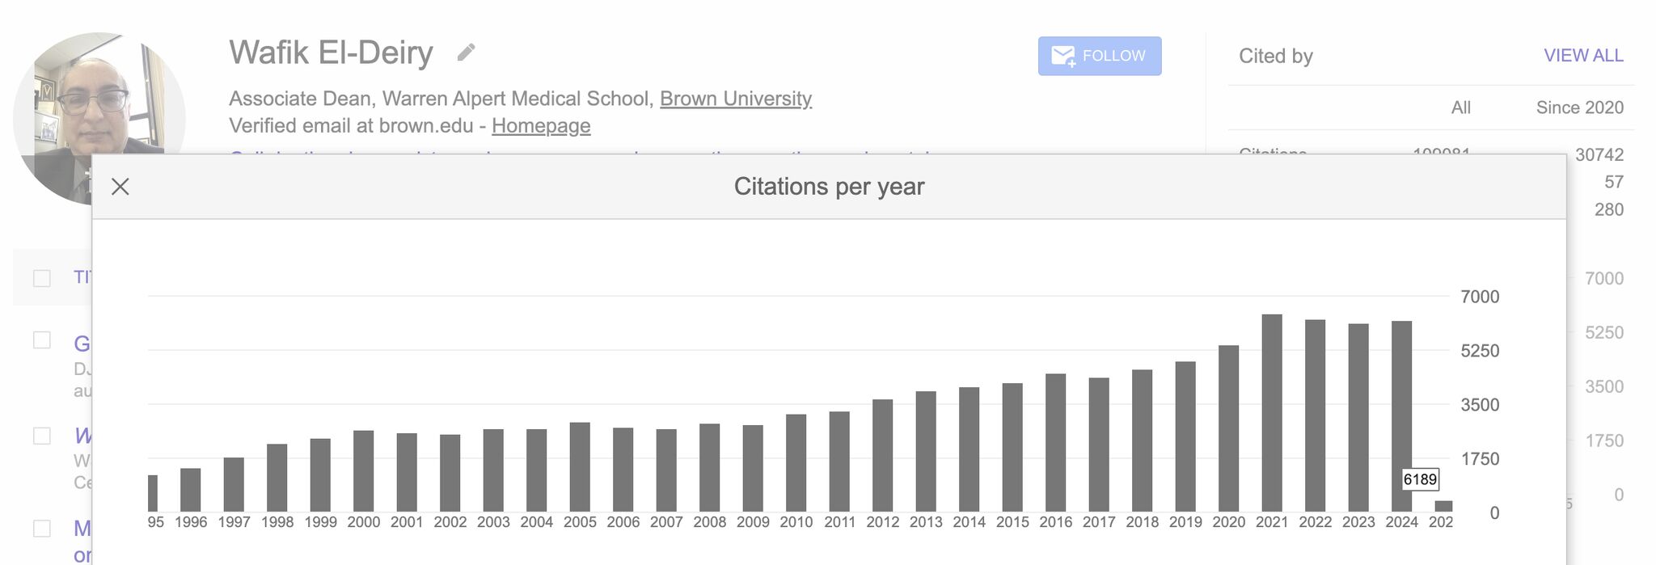Check the third article's checkbox

[x=42, y=529]
